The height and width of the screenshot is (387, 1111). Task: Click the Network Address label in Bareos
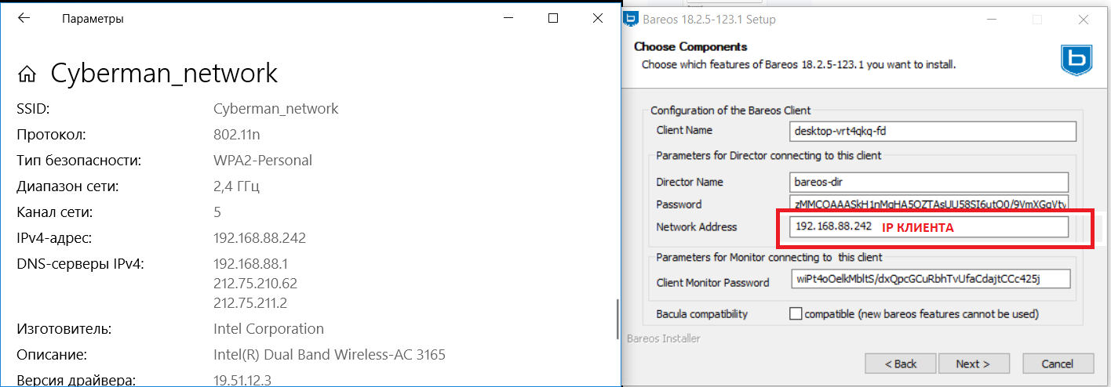click(x=697, y=227)
